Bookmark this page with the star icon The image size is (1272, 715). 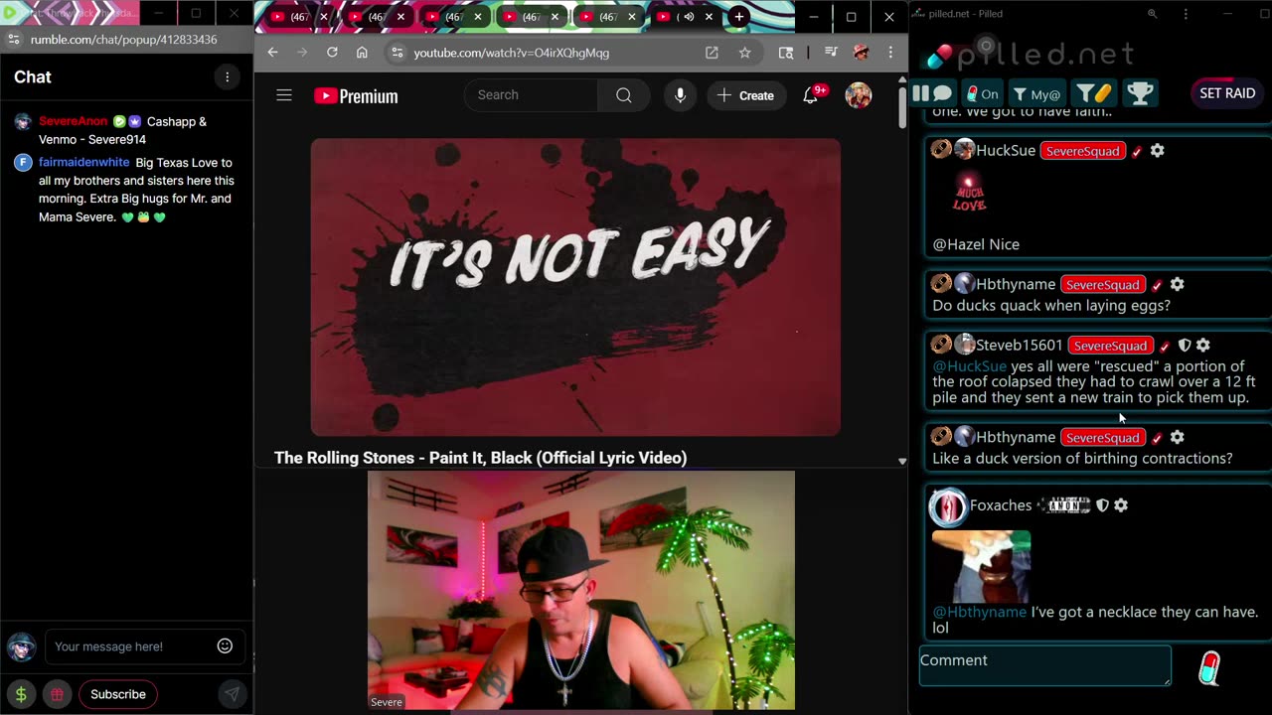pyautogui.click(x=744, y=53)
